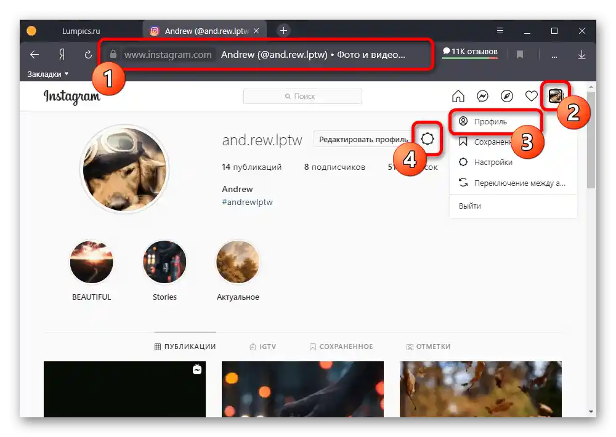Viewport: 616px width, 437px height.
Task: Switch to the IGTV tab
Action: [263, 347]
